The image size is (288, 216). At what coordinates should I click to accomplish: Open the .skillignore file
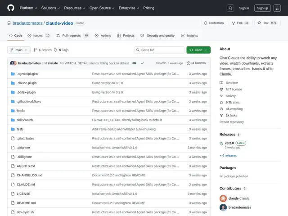tap(24, 157)
